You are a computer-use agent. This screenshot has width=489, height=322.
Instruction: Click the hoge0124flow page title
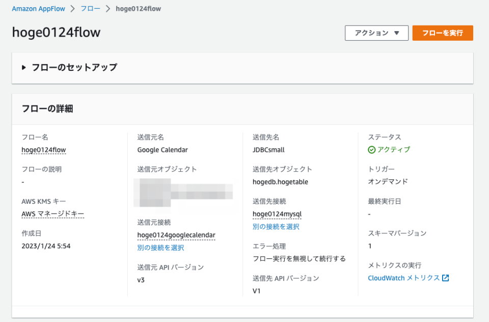point(56,33)
